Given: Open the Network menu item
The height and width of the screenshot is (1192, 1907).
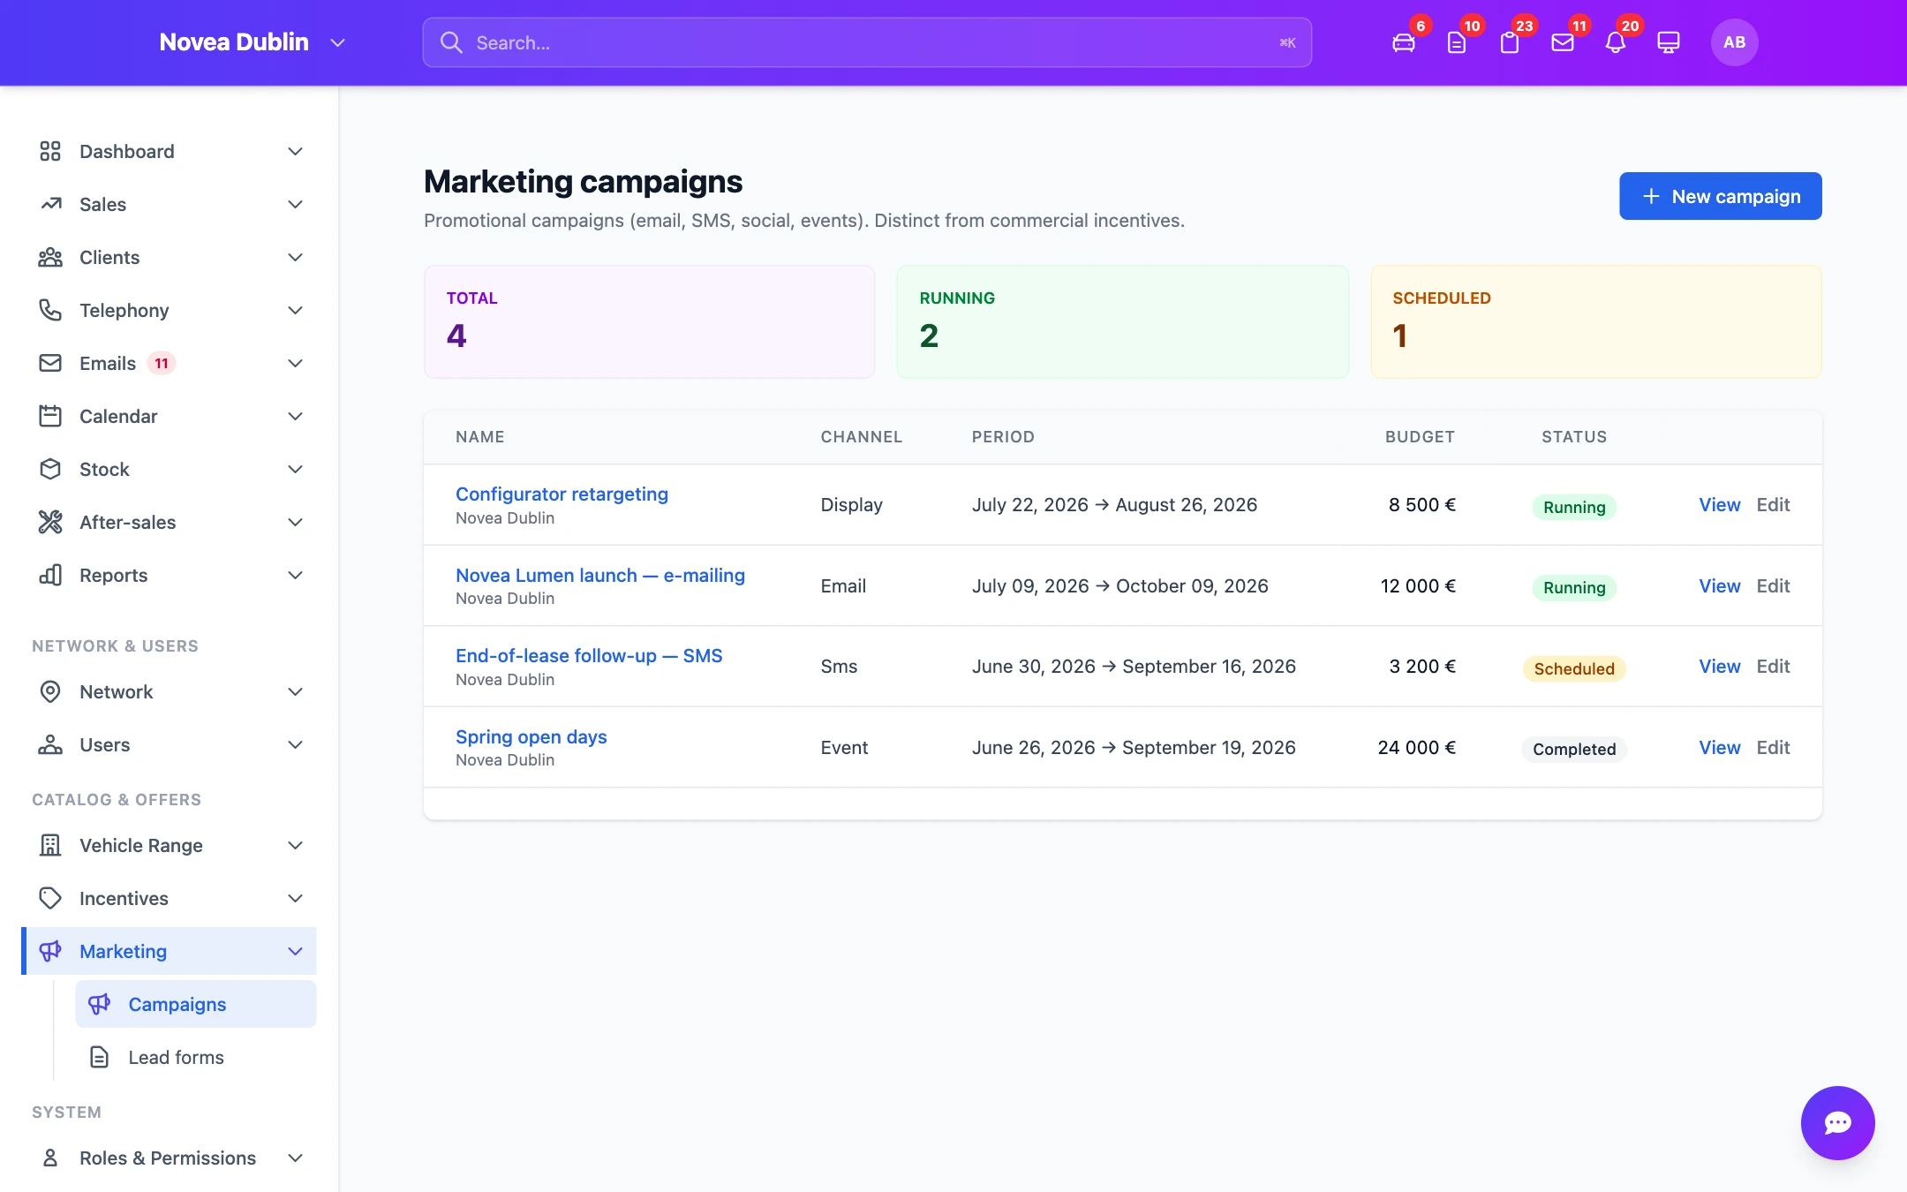Looking at the screenshot, I should pos(170,691).
